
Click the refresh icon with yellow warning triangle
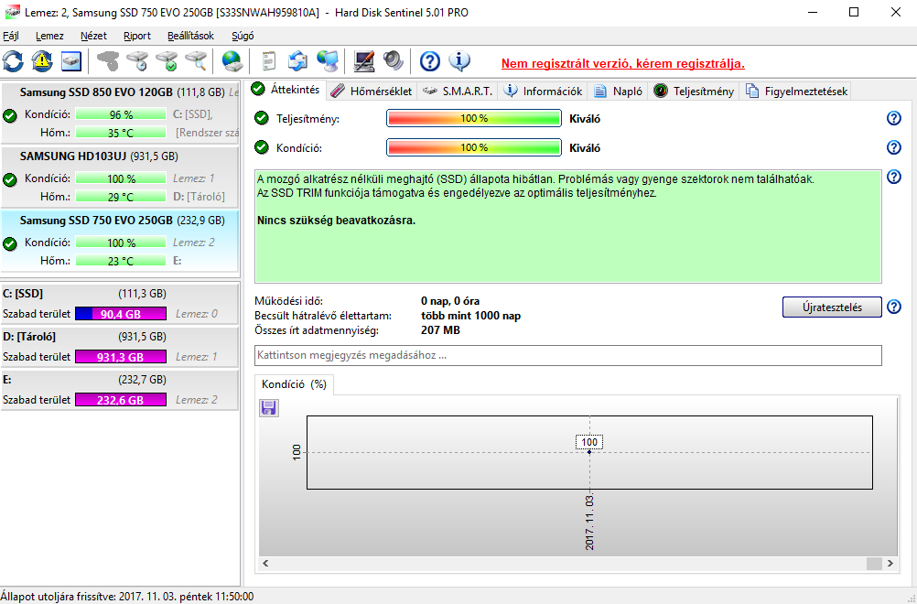[41, 61]
